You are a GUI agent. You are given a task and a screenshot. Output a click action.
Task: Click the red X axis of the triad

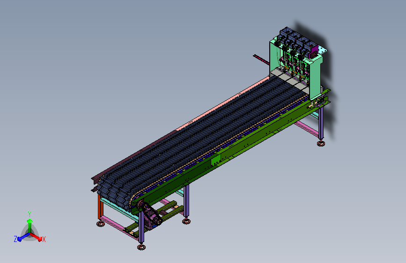[x=36, y=237]
